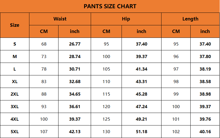The height and width of the screenshot is (138, 220).
Task: Select the XL size row label
Action: pos(15,81)
